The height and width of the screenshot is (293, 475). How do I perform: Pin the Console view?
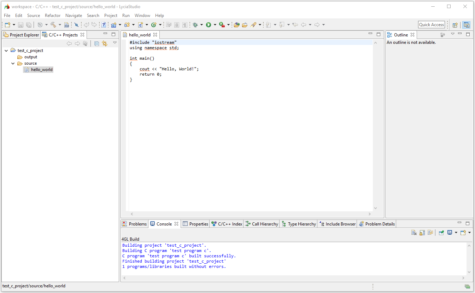tap(441, 232)
